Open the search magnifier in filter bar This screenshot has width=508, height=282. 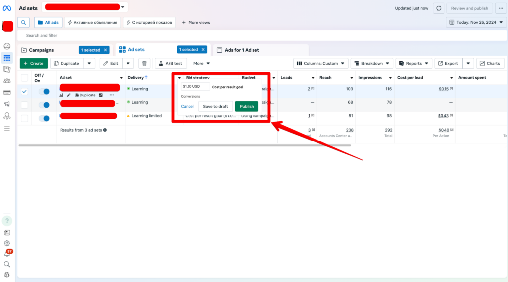[x=23, y=22]
